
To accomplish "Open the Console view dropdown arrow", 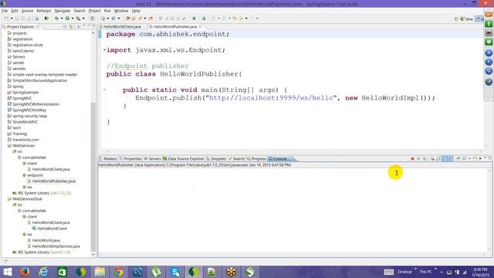I will (480, 158).
